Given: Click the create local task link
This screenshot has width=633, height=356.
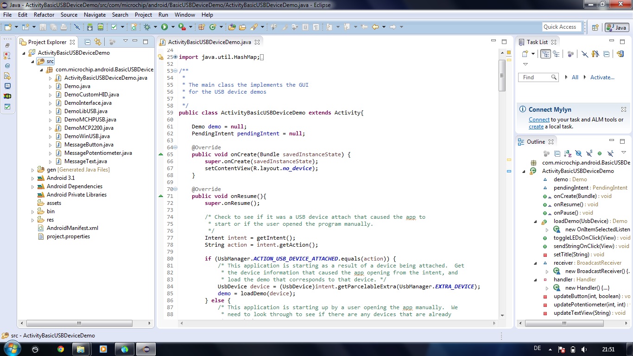Looking at the screenshot, I should tap(536, 127).
